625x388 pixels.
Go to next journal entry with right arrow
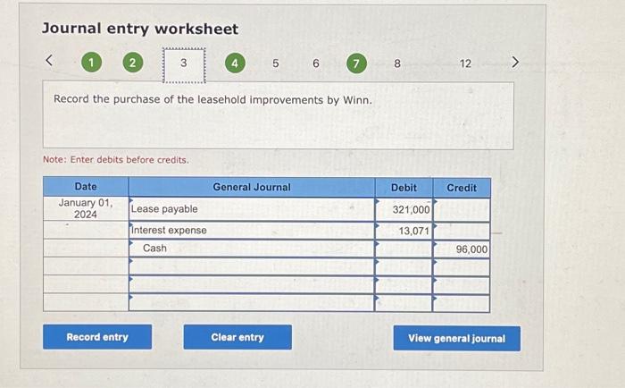515,62
